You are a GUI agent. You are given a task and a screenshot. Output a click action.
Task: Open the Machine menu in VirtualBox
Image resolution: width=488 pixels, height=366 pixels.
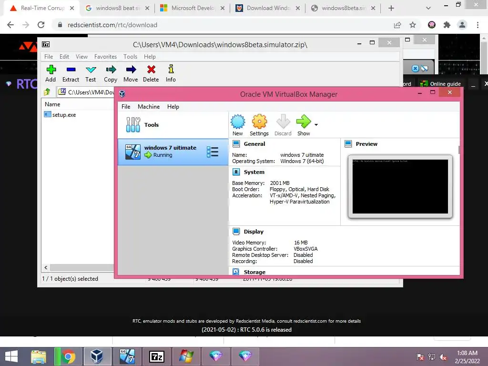tap(149, 107)
